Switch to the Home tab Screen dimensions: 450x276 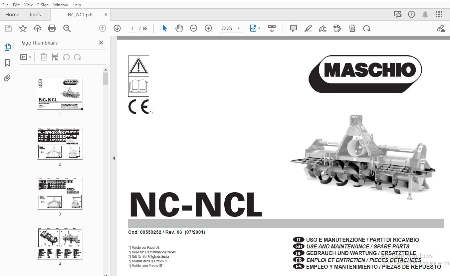click(12, 15)
